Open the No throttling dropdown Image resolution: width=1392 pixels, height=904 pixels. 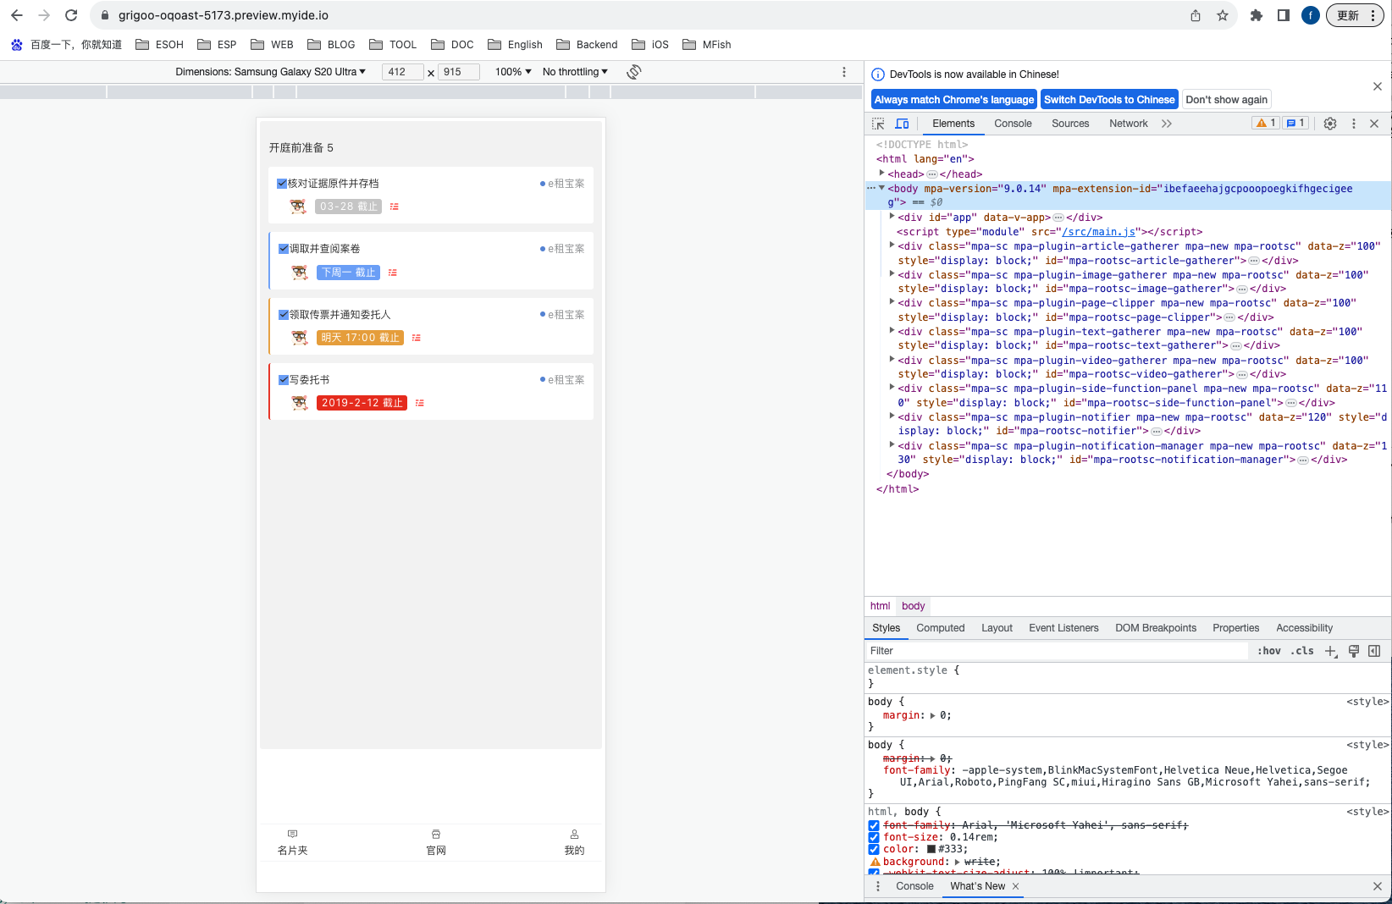tap(575, 72)
